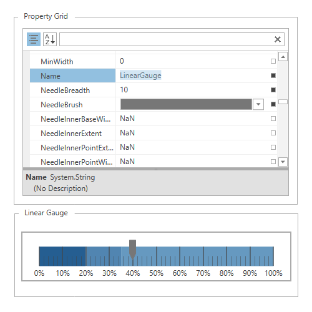Click the property grid scrollbar thumb
This screenshot has width=312, height=312.
283,102
